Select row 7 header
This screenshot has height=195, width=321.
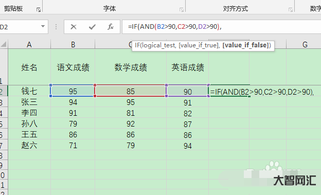click(4, 145)
